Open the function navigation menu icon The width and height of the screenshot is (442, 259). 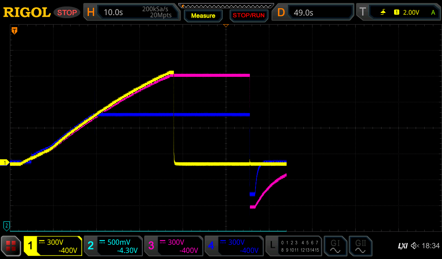point(11,246)
